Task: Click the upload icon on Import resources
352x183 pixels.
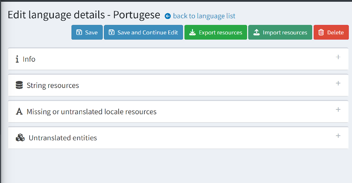Action: click(x=256, y=33)
